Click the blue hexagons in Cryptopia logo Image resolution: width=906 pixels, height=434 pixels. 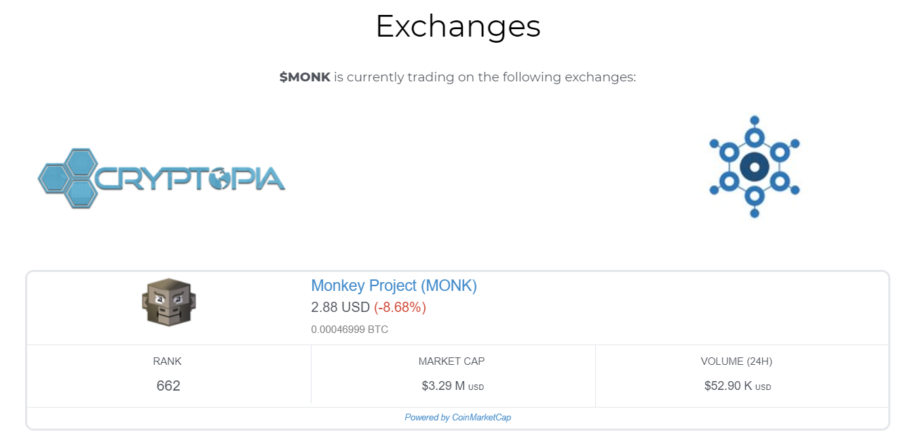click(68, 178)
